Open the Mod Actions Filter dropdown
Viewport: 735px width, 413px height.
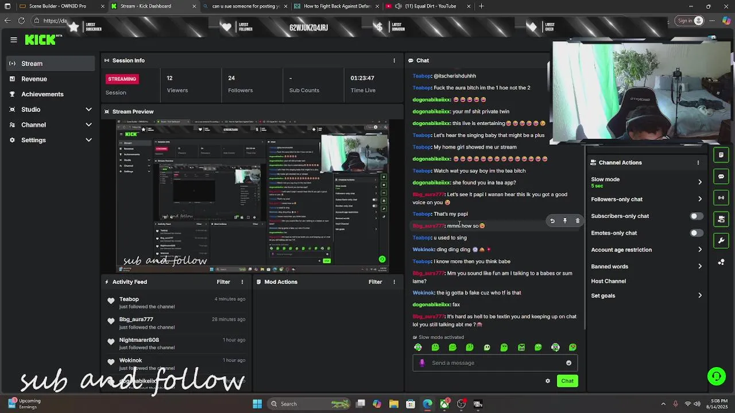(x=376, y=282)
